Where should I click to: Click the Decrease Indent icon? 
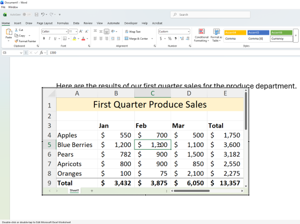coord(113,38)
